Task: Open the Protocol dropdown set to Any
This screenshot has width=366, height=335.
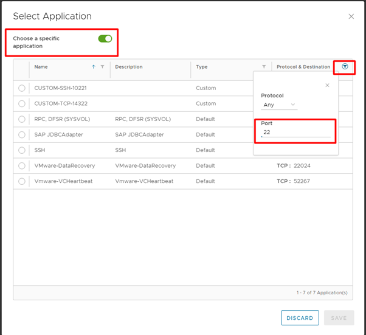Action: (x=279, y=105)
